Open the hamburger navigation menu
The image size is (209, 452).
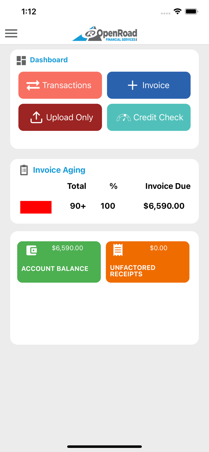coord(11,33)
